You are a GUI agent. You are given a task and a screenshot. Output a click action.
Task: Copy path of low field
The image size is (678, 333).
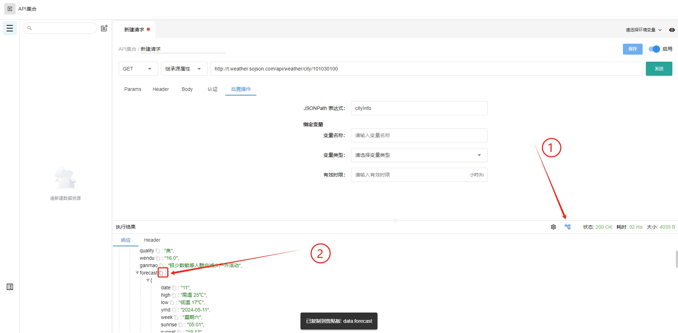[172, 303]
